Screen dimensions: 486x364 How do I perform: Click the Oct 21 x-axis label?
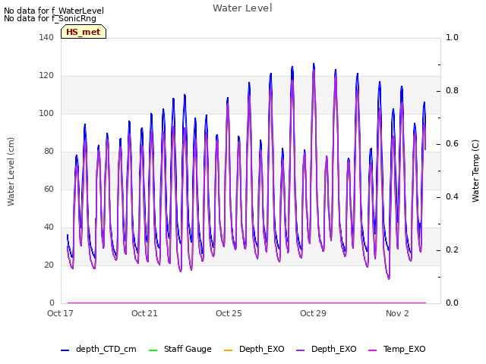click(x=144, y=313)
